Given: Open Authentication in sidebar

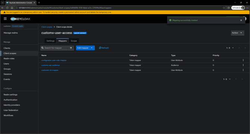Looking at the screenshot, I should pos(10,100).
